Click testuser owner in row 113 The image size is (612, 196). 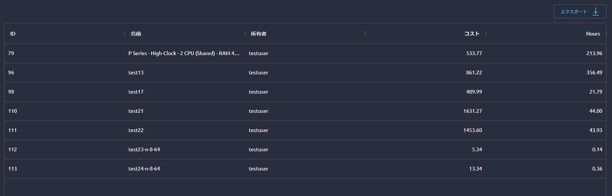pyautogui.click(x=258, y=169)
